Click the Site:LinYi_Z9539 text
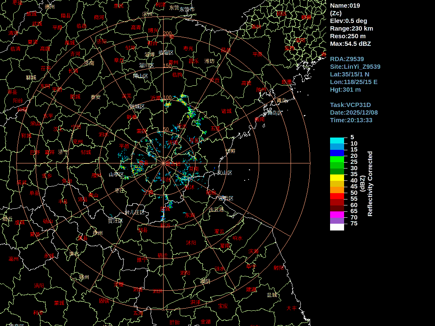Screen dimensions: 435x326 pyautogui.click(x=355, y=67)
